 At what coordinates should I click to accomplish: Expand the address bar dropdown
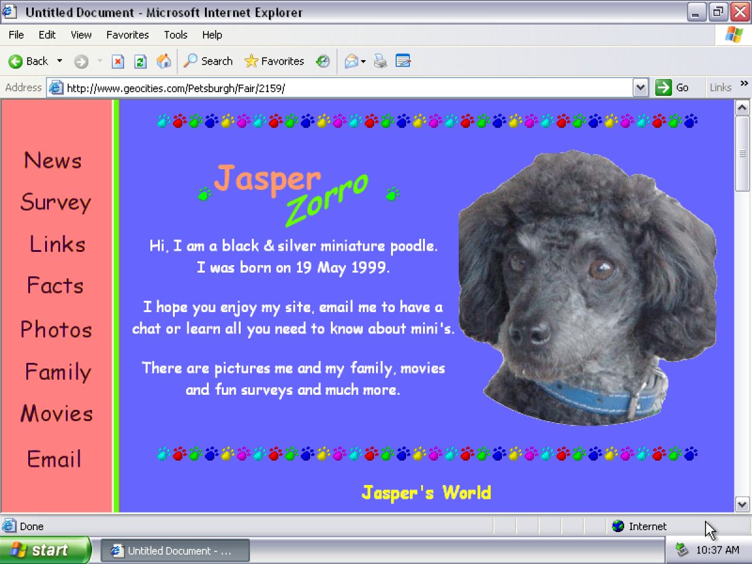click(x=640, y=88)
